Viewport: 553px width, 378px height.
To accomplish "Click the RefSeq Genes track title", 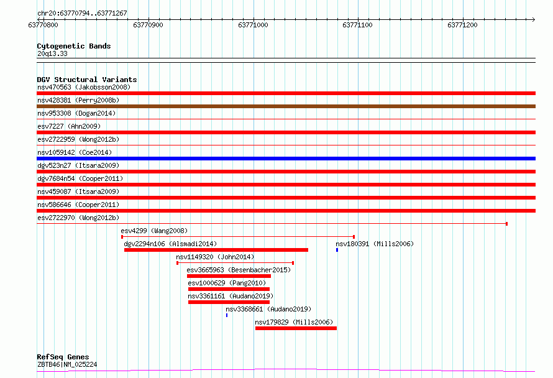I will click(63, 357).
